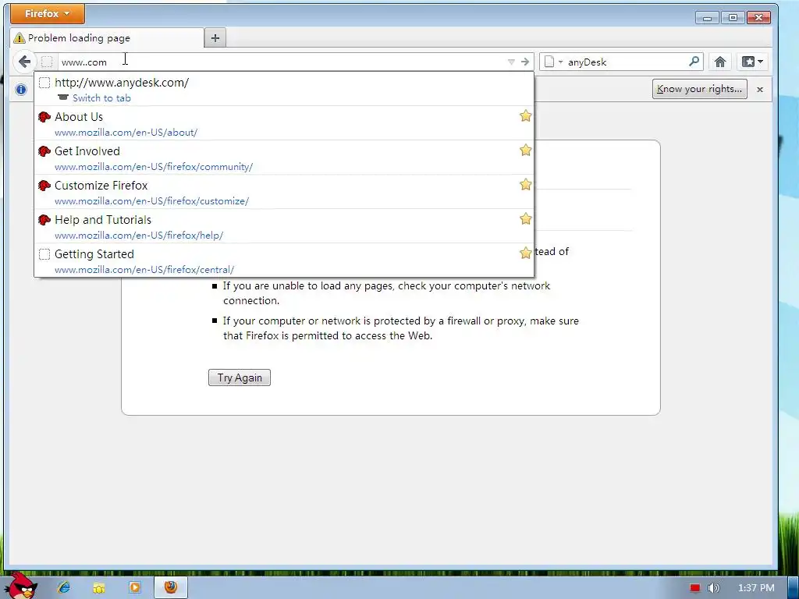Open the Angry Bird Start button
The image size is (799, 599).
click(x=20, y=586)
